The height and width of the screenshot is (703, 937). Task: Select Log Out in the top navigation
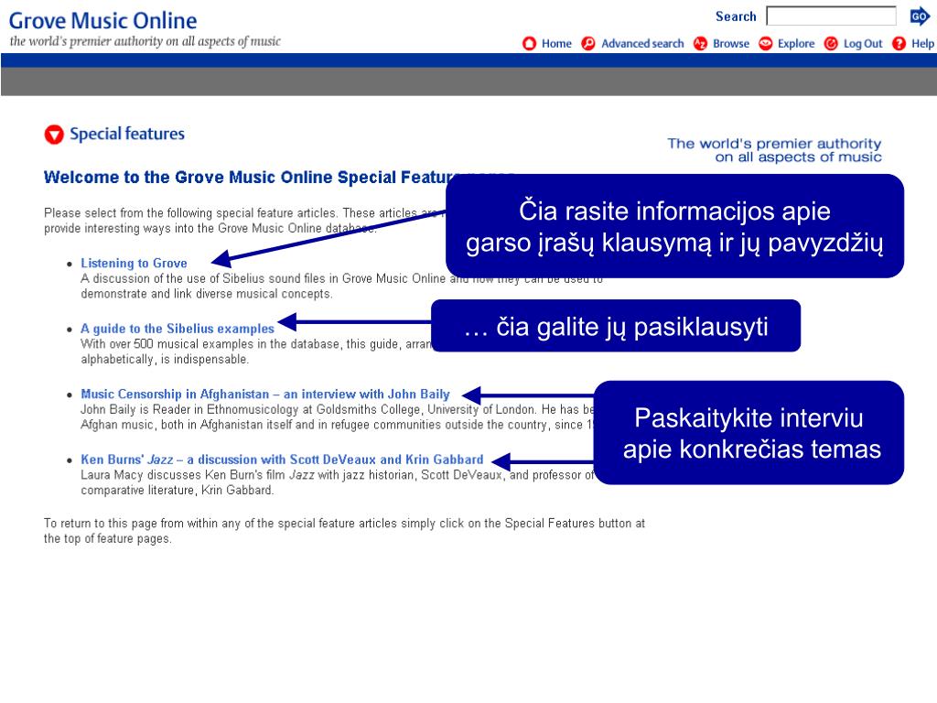pos(863,44)
